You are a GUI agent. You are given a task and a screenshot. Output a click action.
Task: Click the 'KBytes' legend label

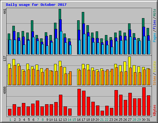[155, 110]
